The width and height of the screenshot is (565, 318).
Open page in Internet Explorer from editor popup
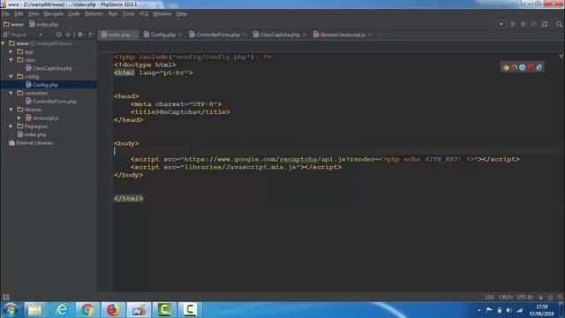pos(539,67)
